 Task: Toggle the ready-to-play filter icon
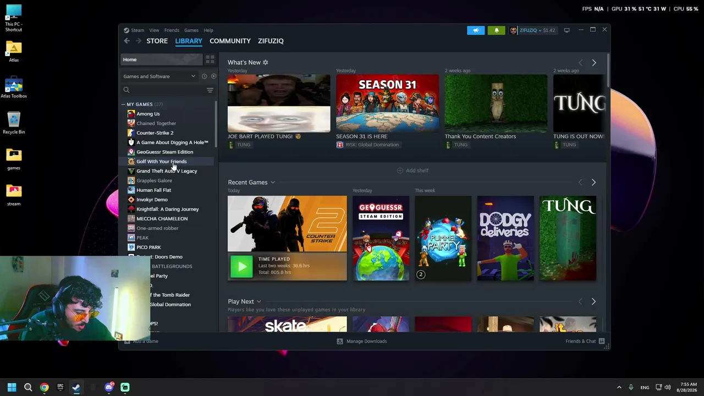(213, 76)
